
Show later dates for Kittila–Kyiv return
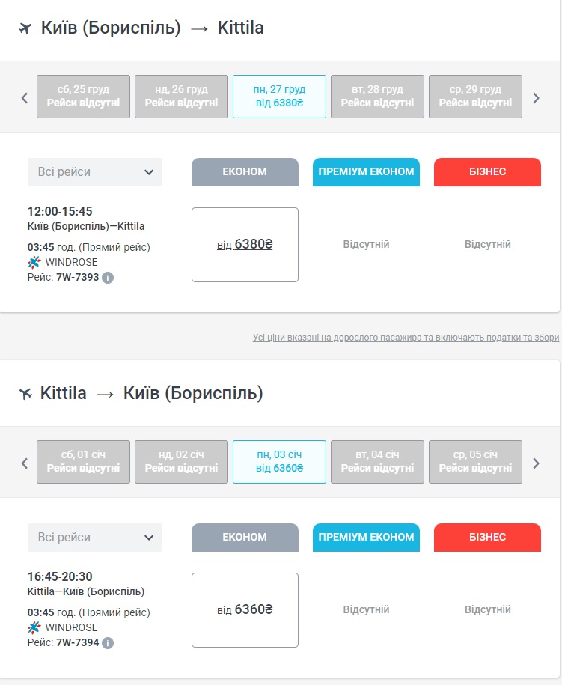[536, 463]
